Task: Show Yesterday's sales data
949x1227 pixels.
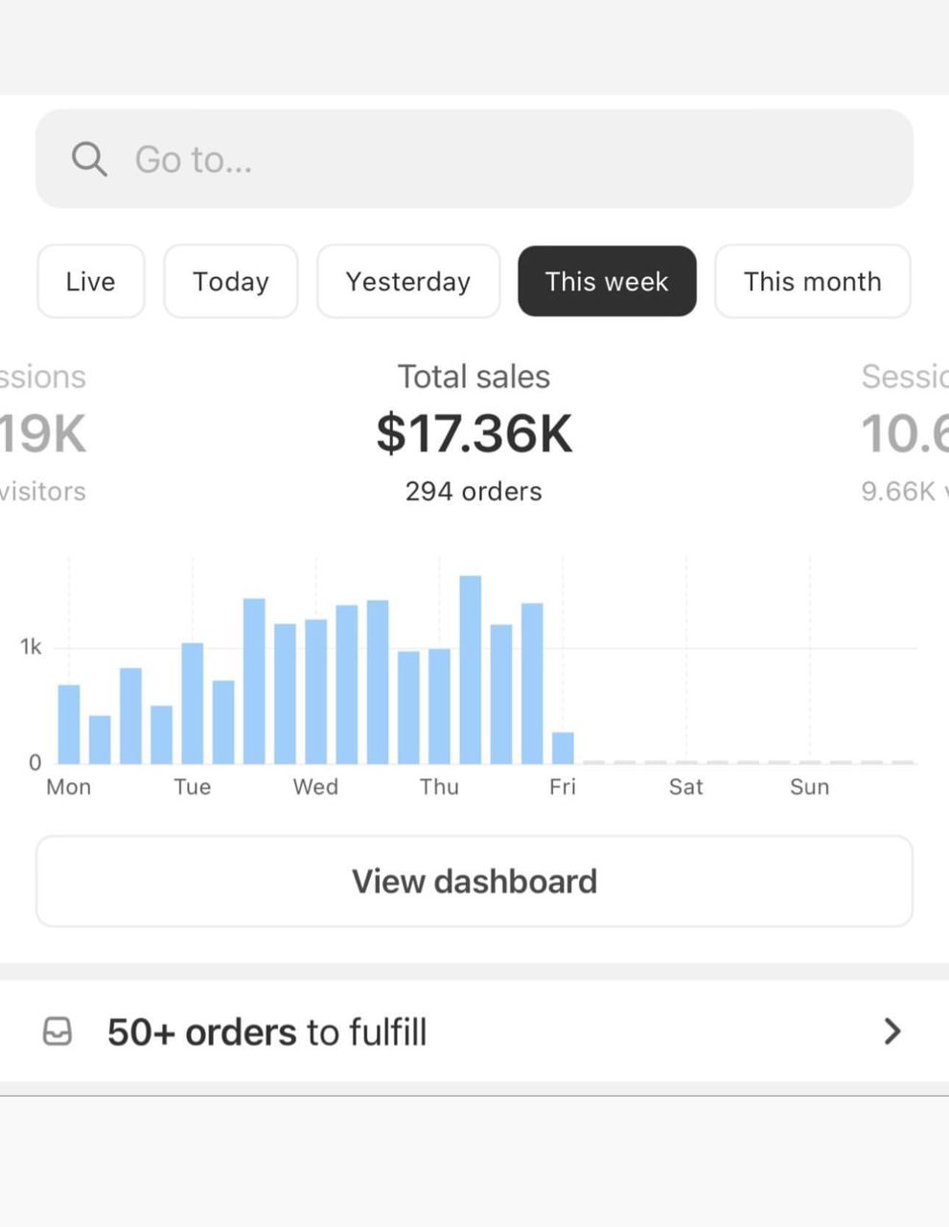Action: [408, 282]
